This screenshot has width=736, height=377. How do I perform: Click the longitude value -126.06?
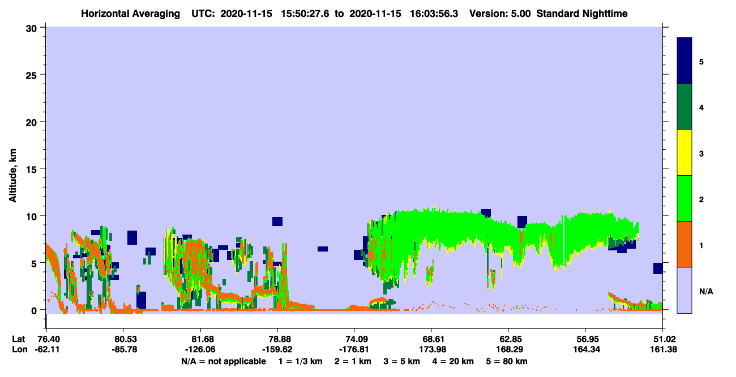click(x=200, y=350)
